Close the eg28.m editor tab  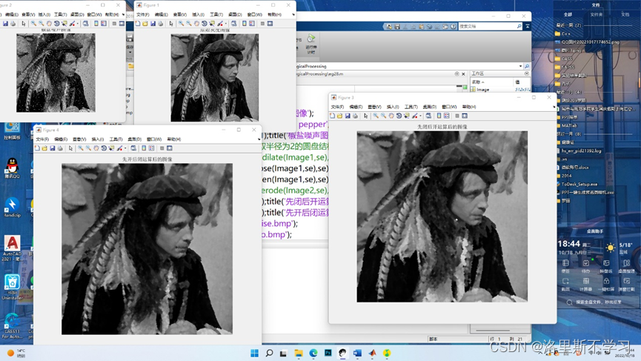pos(463,74)
